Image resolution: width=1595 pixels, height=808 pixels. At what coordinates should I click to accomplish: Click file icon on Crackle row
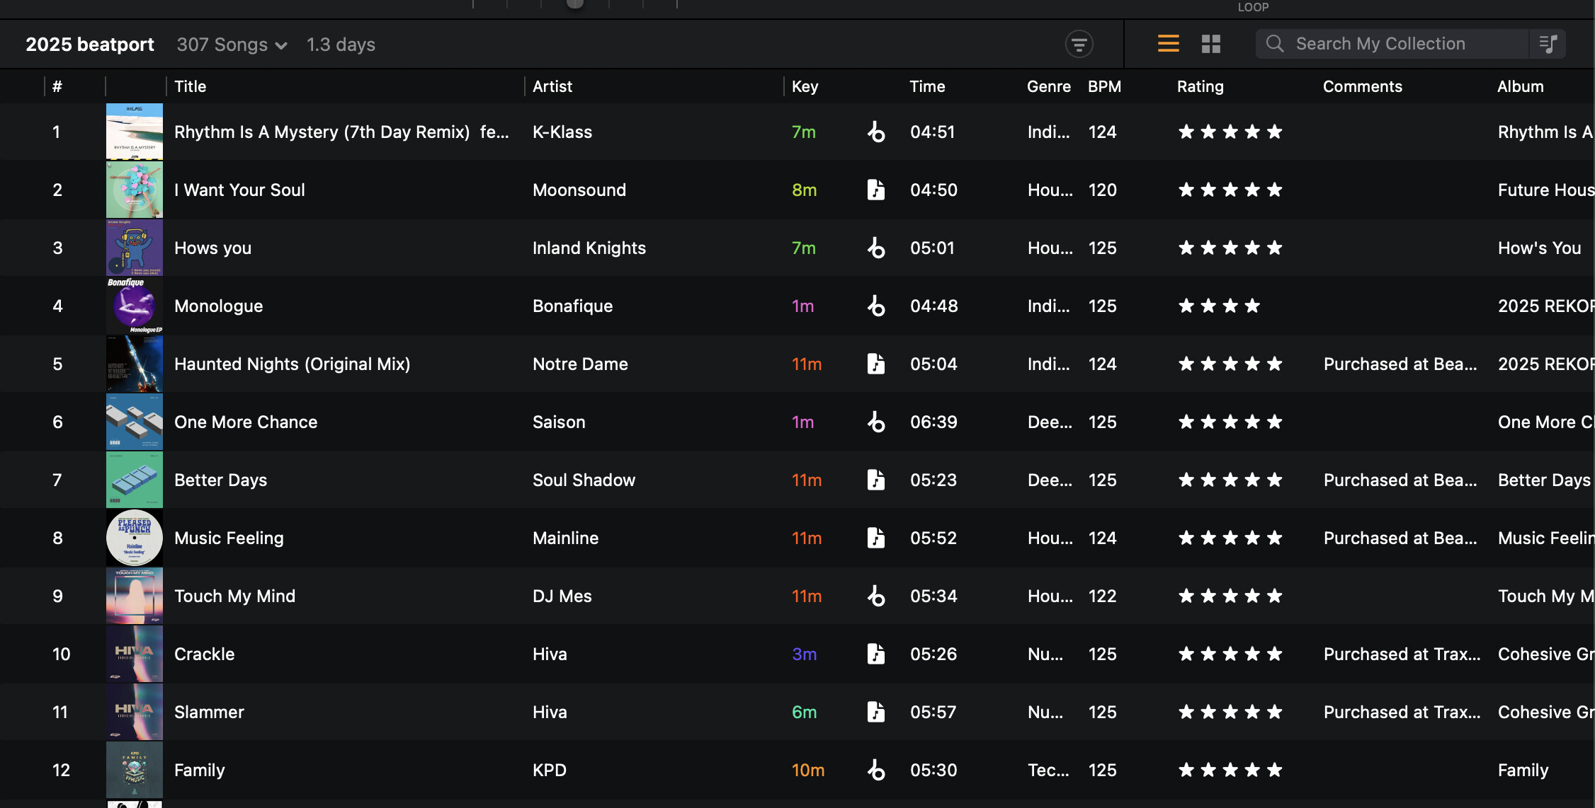[x=876, y=654]
